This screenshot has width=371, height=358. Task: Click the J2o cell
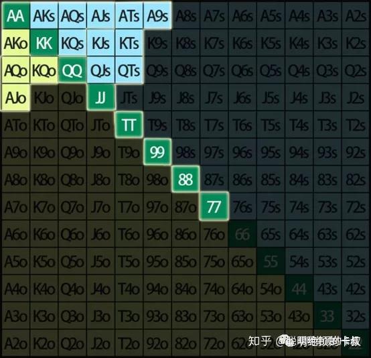point(101,343)
